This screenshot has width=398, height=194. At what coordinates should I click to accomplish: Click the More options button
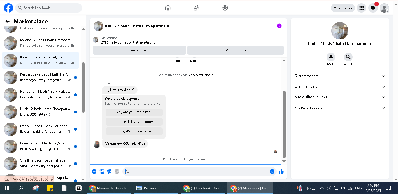[x=235, y=50]
